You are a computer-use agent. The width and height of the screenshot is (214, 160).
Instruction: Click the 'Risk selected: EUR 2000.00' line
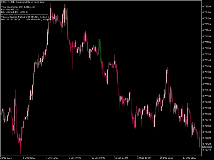pyautogui.click(x=15, y=12)
